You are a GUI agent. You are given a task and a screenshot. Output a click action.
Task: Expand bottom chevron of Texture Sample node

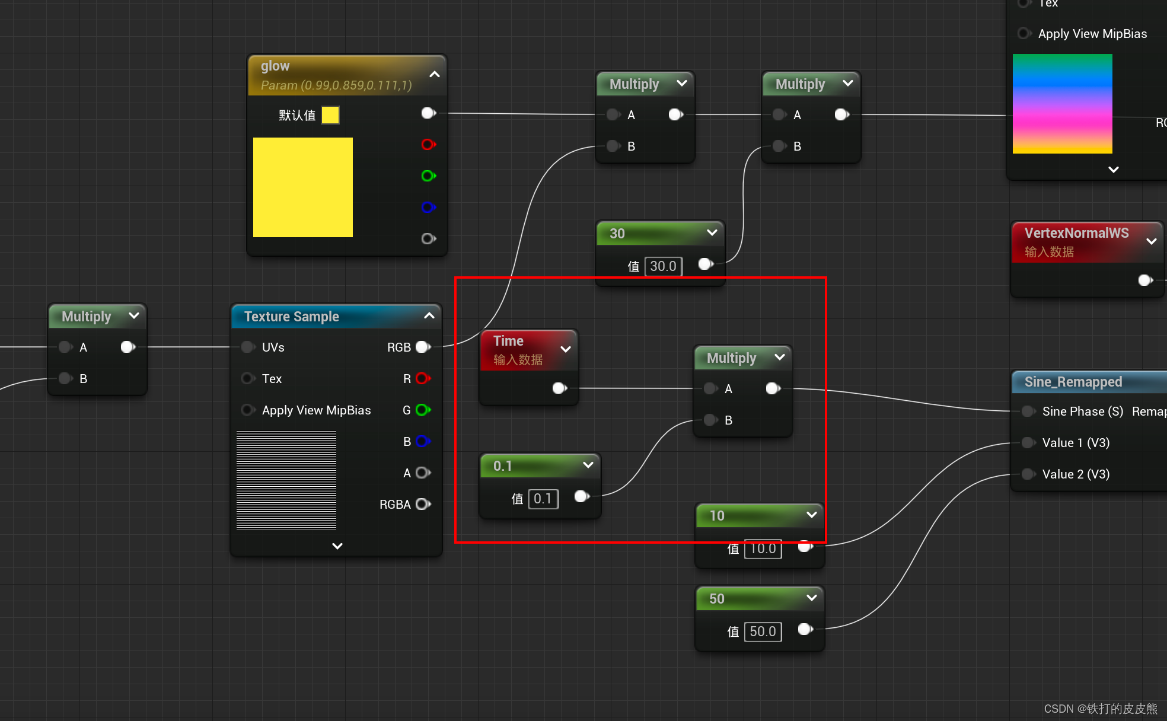pos(337,546)
